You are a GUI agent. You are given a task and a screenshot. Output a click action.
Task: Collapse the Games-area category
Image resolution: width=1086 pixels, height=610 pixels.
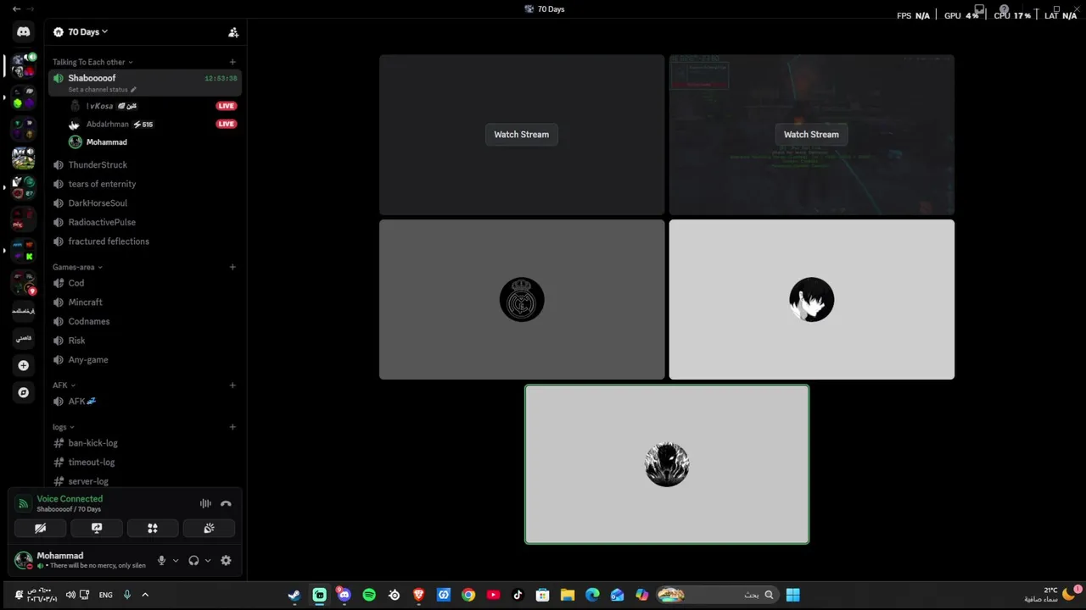pos(77,267)
